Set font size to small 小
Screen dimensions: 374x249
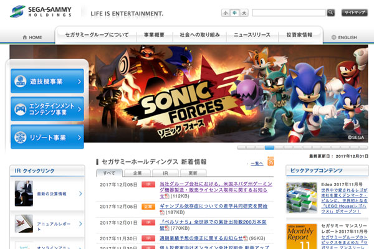(226, 12)
